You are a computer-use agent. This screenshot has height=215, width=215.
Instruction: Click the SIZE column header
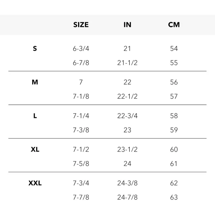coord(81,25)
